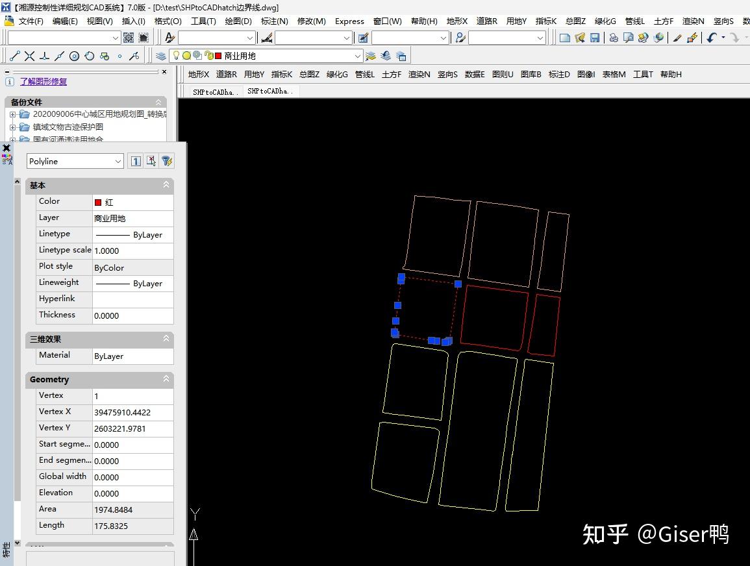Toggle the layer lightbulb on/off icon
This screenshot has width=750, height=566.
click(x=175, y=56)
